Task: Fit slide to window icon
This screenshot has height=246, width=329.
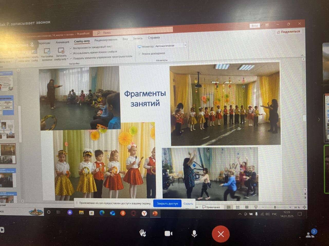Action: point(304,207)
